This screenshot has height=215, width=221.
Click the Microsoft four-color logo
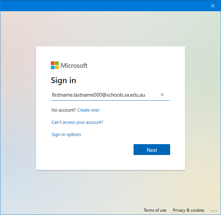[55, 65]
